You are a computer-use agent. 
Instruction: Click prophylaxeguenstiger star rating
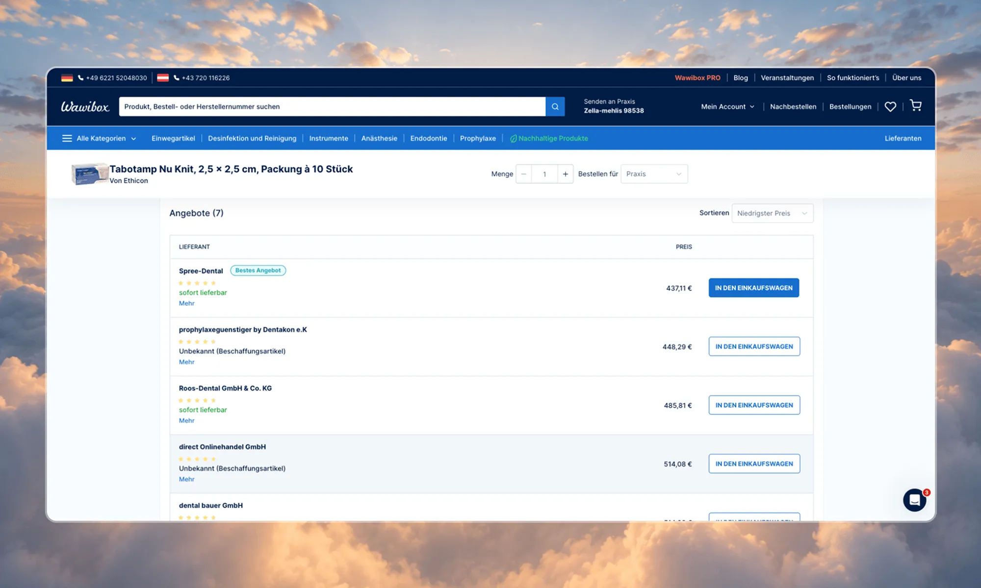pyautogui.click(x=197, y=342)
